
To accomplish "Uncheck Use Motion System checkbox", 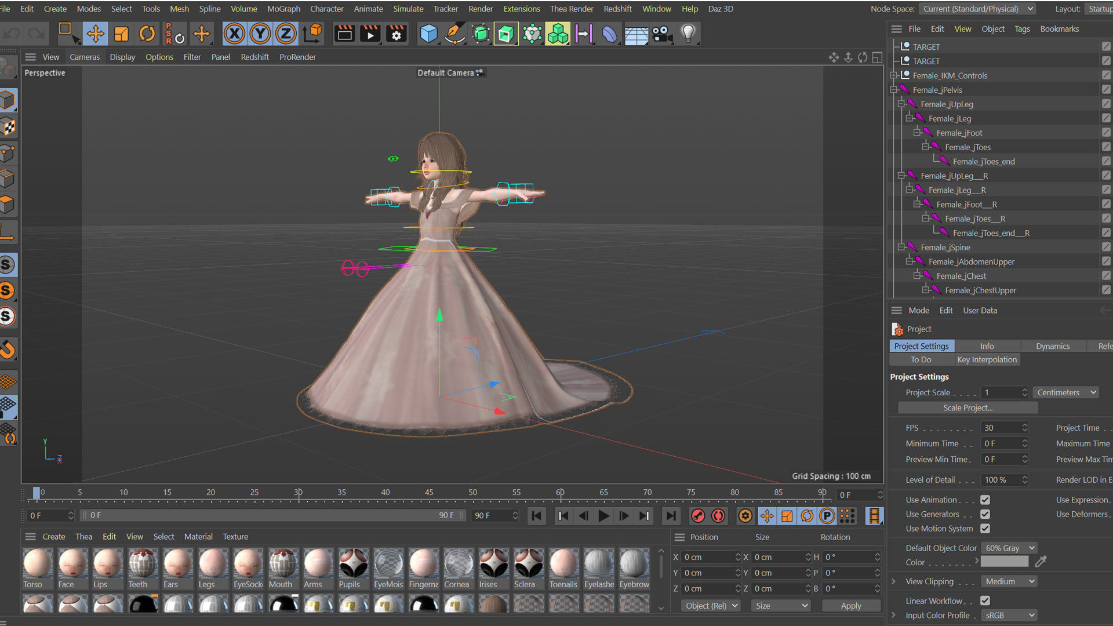I will [985, 529].
